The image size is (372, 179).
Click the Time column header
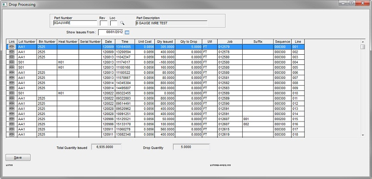click(125, 42)
